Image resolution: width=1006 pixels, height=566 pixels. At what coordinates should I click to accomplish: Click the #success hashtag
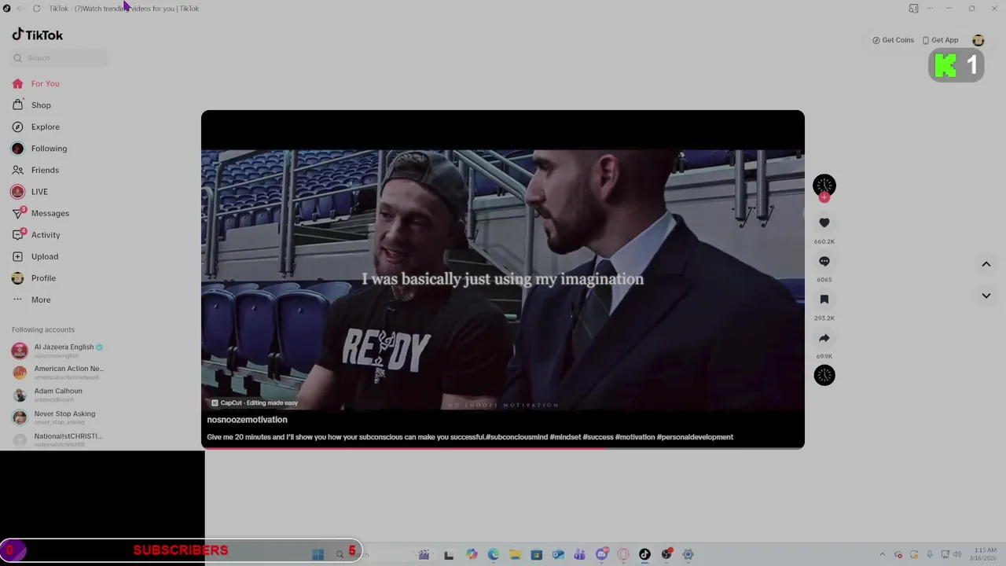click(x=598, y=437)
